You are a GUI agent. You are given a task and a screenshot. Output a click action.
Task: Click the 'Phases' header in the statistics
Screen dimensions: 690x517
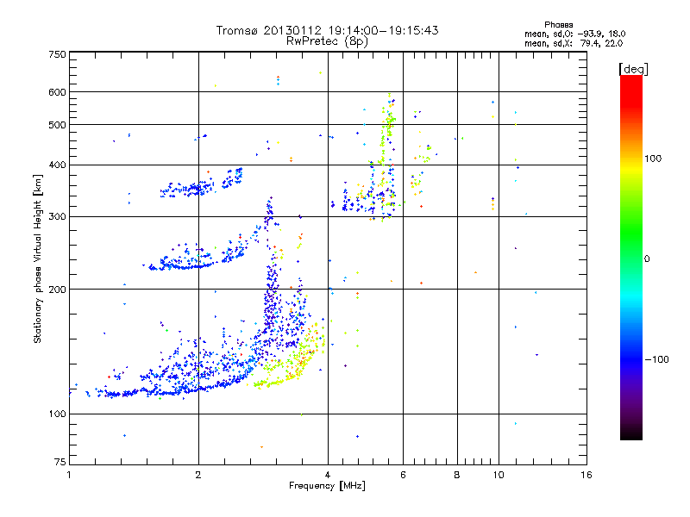[558, 25]
